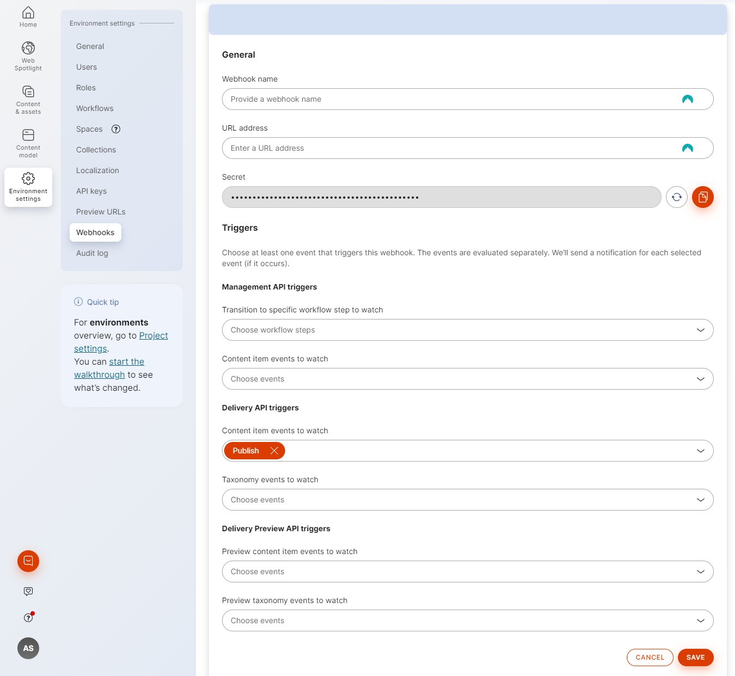Switch to the Webhooks settings tab
This screenshot has height=676, width=735.
(95, 232)
